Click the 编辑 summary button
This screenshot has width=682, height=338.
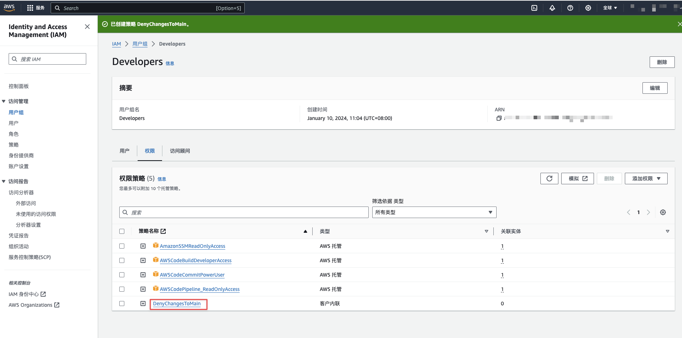[x=655, y=88]
